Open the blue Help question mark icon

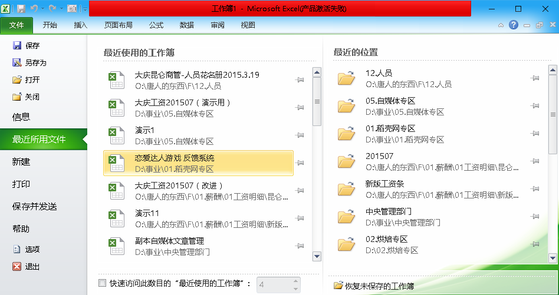click(x=514, y=25)
